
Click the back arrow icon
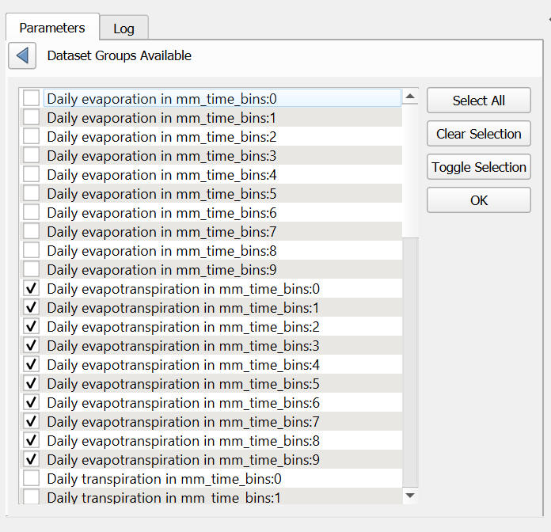[22, 55]
